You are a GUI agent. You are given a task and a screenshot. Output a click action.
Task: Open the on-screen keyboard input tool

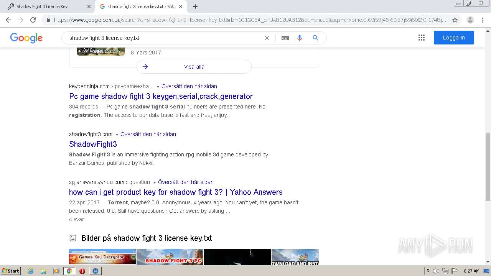coord(285,38)
